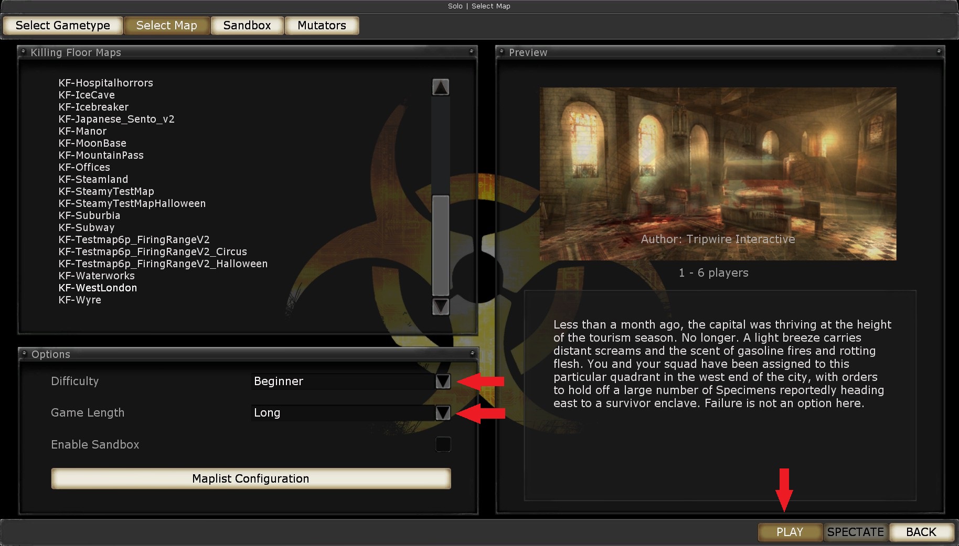Screen dimensions: 959x546
Task: Select the KF-Waterworks map
Action: [97, 276]
